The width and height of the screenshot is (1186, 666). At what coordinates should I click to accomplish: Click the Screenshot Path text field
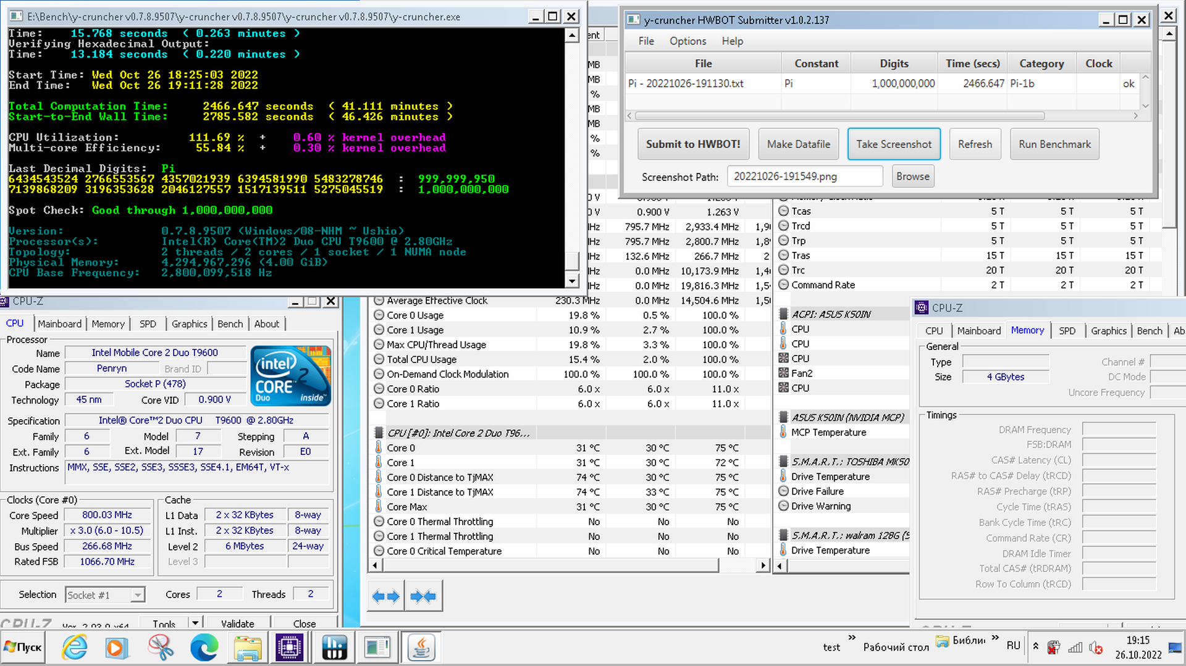[804, 177]
